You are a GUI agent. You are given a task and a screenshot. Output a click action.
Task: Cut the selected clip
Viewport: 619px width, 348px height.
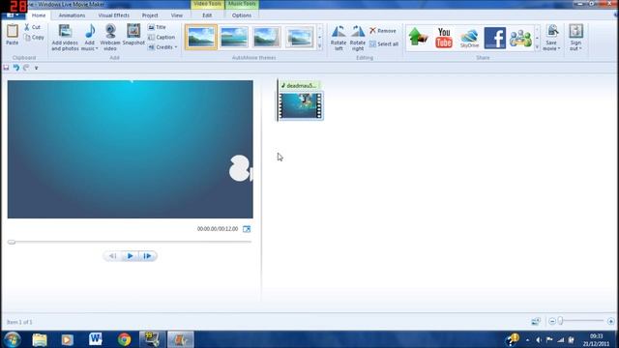point(32,27)
